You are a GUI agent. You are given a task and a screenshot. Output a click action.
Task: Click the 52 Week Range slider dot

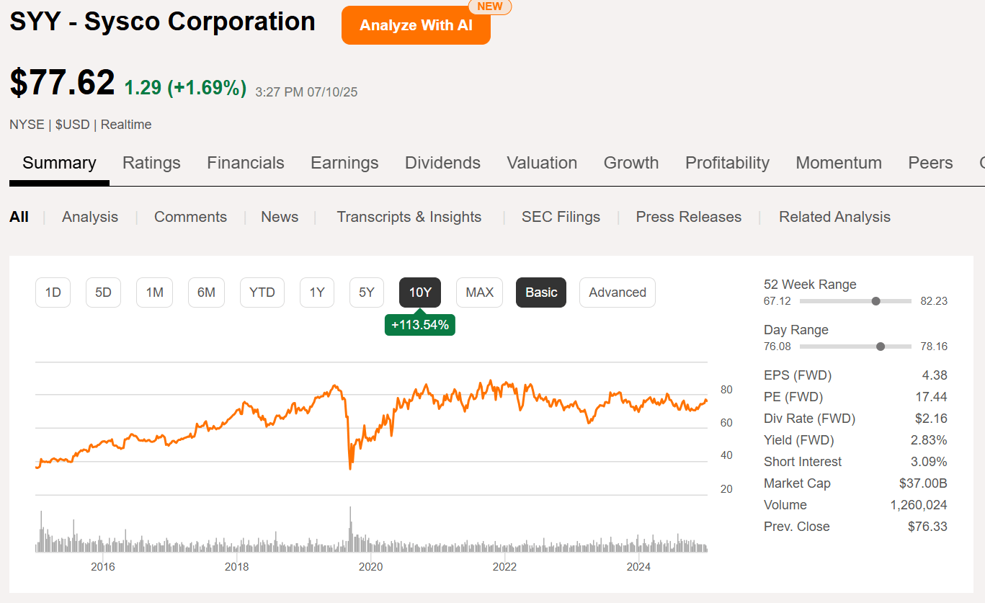[x=875, y=301]
